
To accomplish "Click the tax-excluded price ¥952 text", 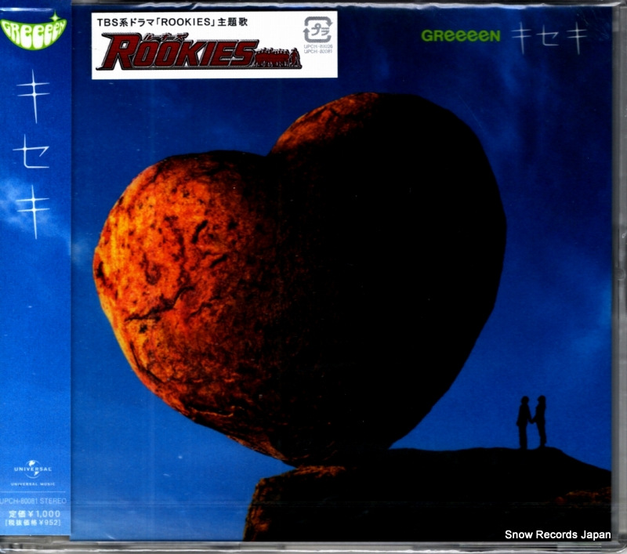I will 32,523.
